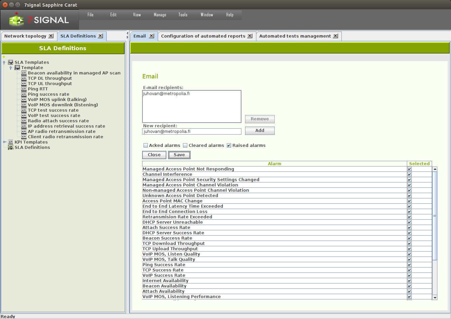Click the Alarm column header
Image resolution: width=451 pixels, height=319 pixels.
[x=275, y=163]
